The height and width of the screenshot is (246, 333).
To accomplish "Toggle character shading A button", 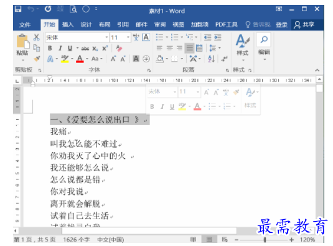I will pos(136,59).
